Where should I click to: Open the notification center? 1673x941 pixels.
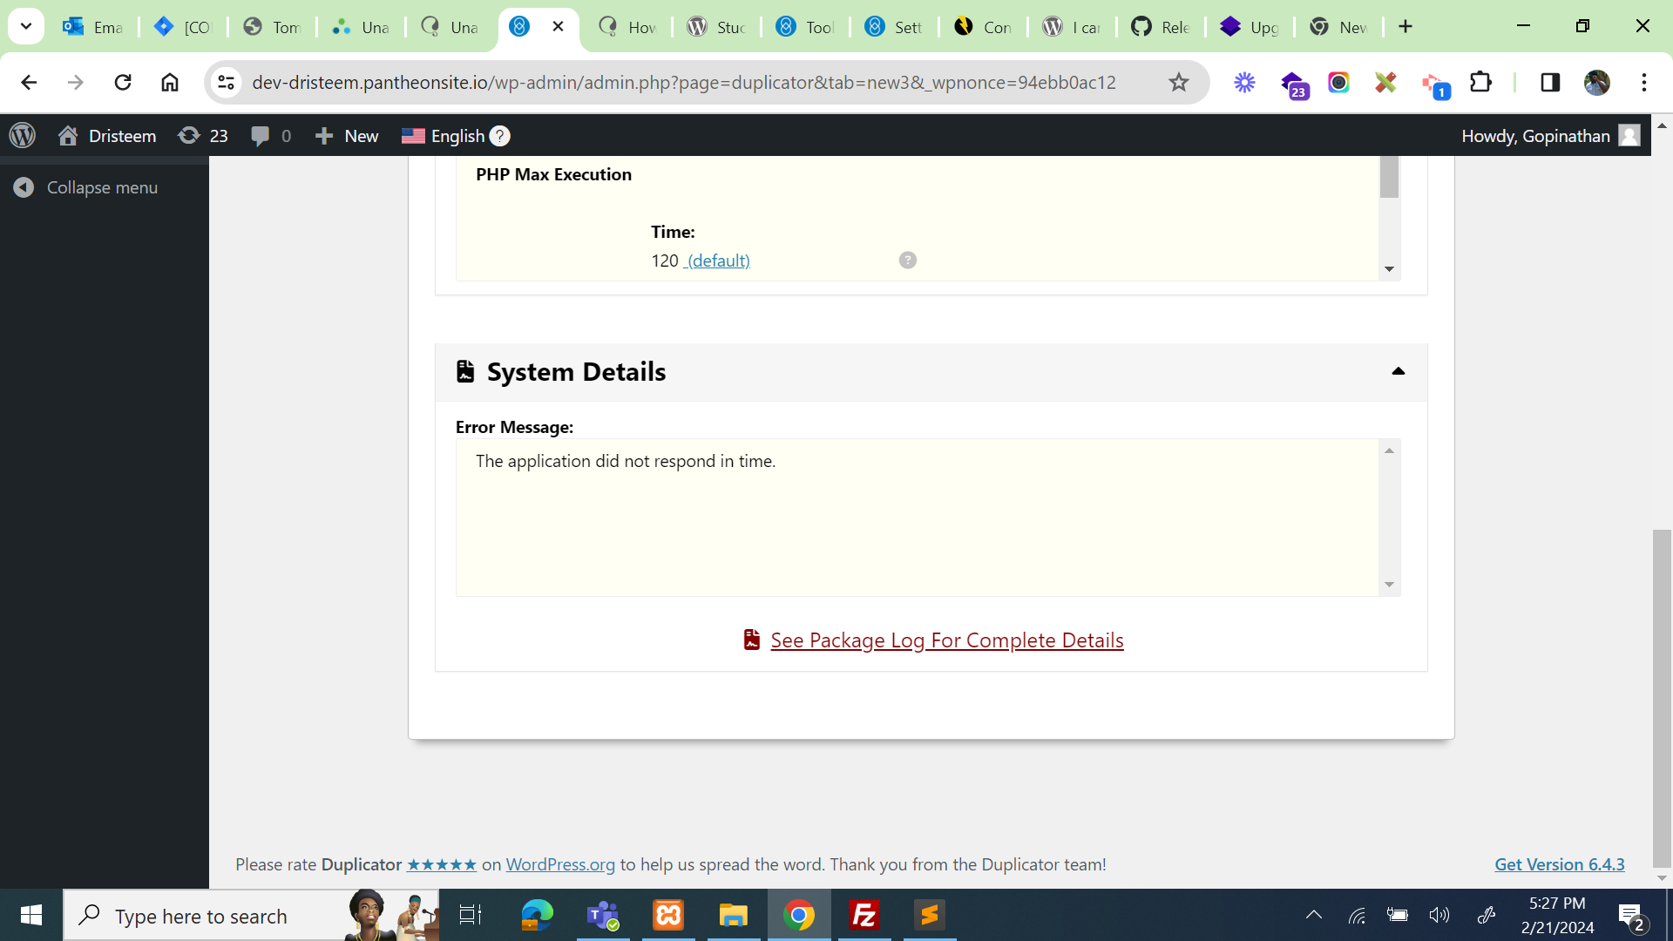1631,916
